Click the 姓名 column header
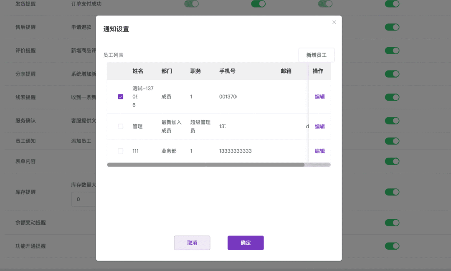Viewport: 451px width, 271px height. 138,71
